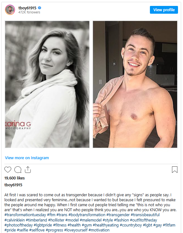Select the #transisbeautiful hashtag

pos(145,215)
